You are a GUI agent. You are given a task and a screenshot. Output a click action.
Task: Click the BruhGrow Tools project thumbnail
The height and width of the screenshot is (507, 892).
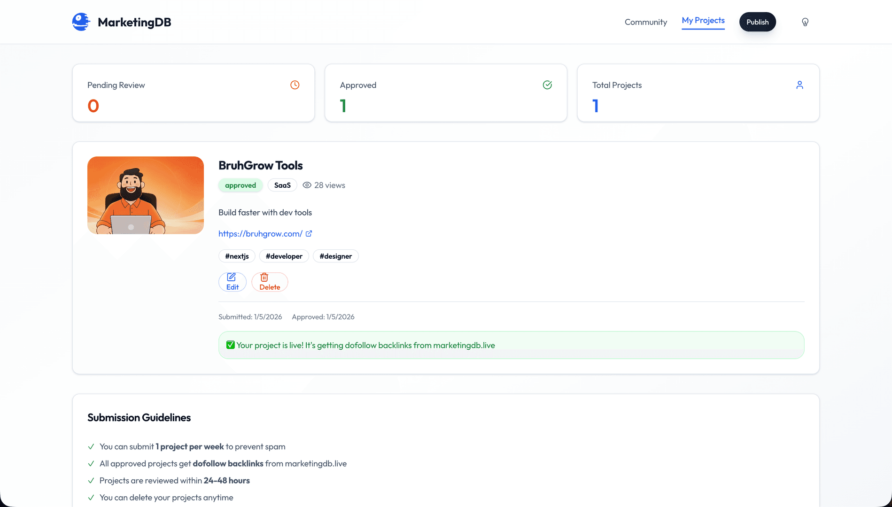click(145, 195)
